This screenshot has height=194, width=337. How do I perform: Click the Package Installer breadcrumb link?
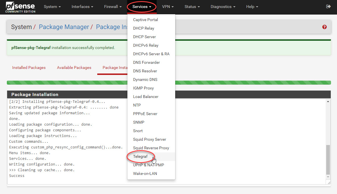tap(111, 27)
